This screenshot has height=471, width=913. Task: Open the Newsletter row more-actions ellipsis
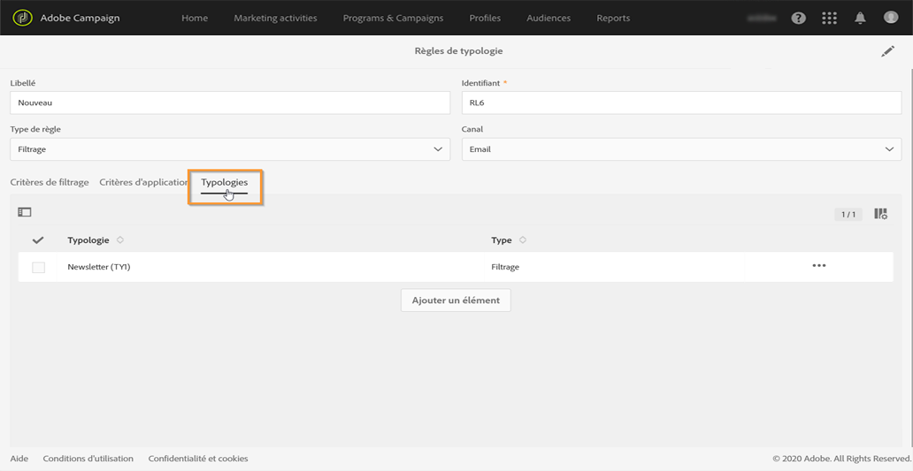[x=819, y=266]
